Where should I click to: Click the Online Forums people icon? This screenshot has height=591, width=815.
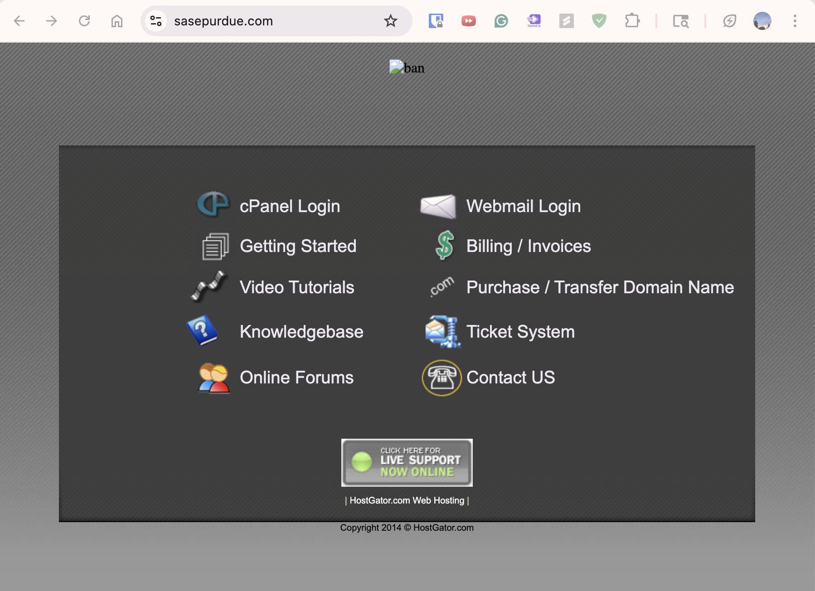coord(213,378)
